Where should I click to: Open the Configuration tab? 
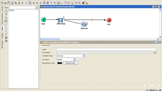coord(46,45)
